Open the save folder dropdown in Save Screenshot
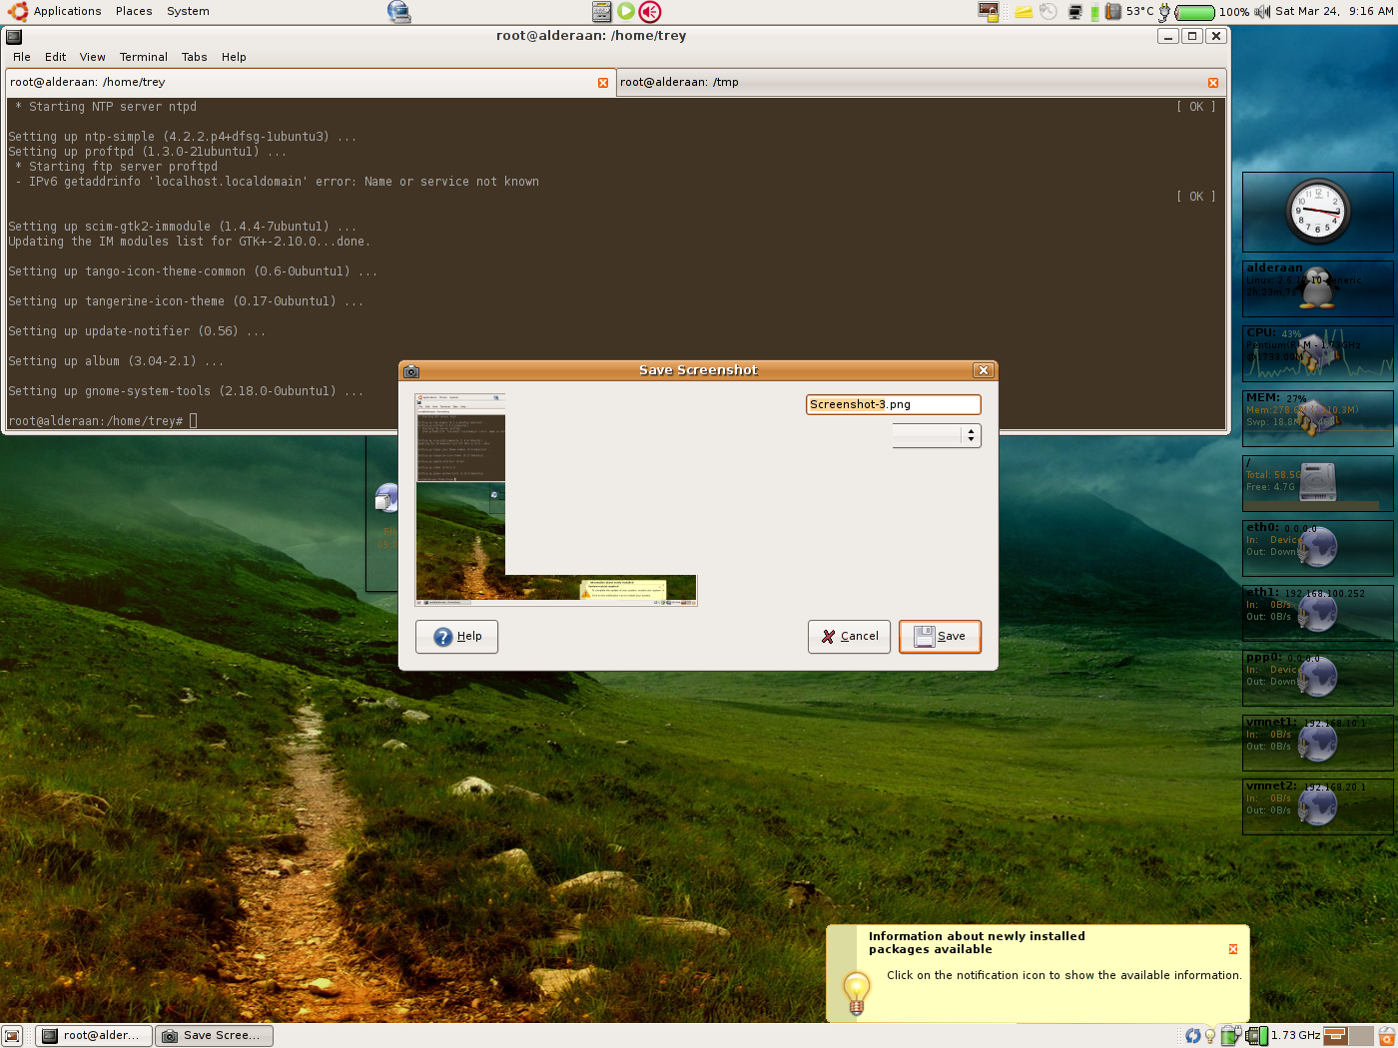This screenshot has height=1048, width=1398. click(936, 435)
